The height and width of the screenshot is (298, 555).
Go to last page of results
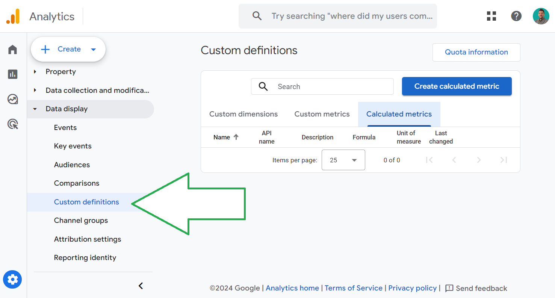504,160
